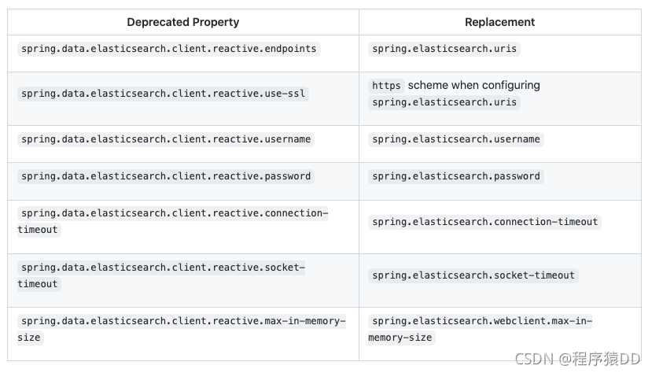Click the reactive.use-ssl deprecated property
Image resolution: width=652 pixels, height=373 pixels.
[x=163, y=94]
